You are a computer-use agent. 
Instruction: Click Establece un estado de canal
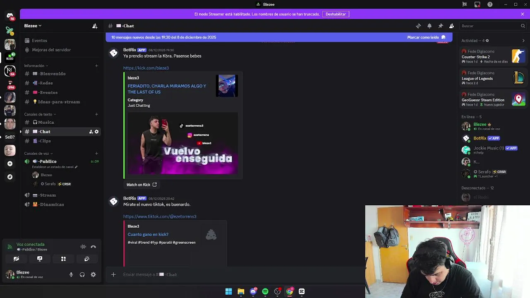55,167
